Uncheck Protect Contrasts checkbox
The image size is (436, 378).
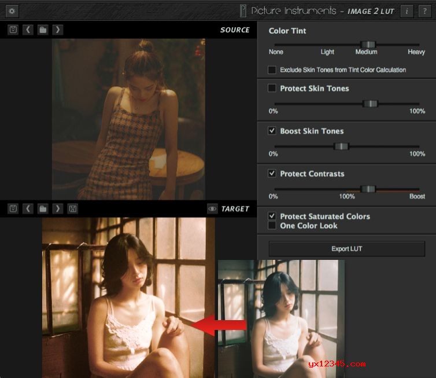(x=272, y=174)
